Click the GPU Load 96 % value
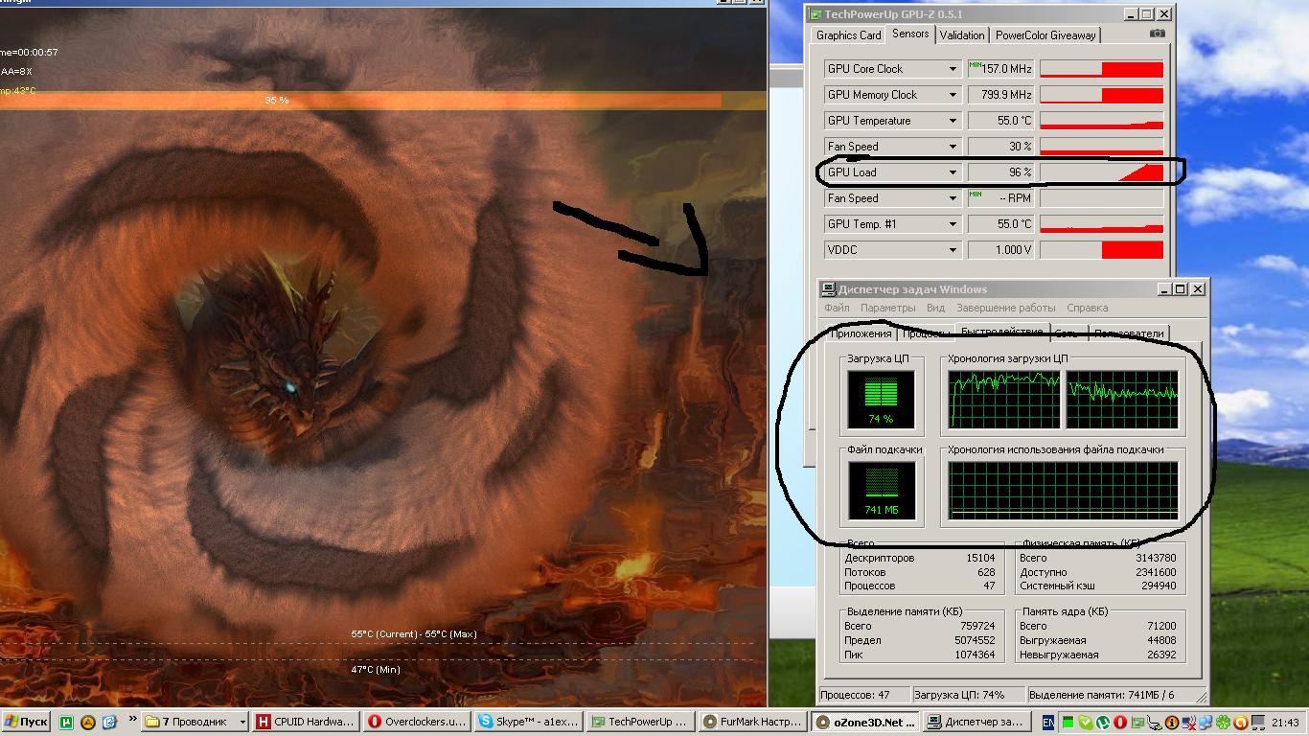1309x736 pixels. click(1000, 172)
